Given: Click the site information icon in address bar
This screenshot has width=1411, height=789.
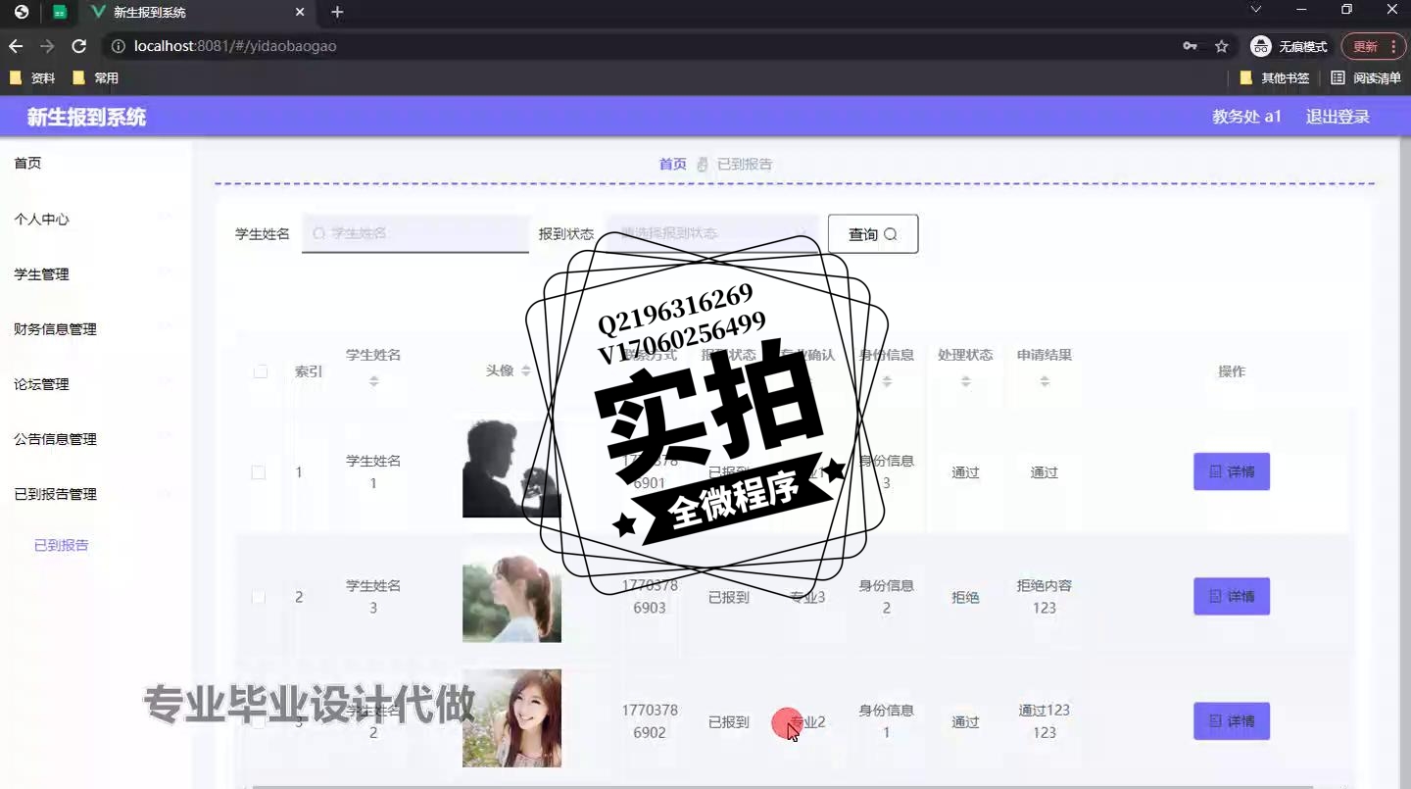Looking at the screenshot, I should click(118, 46).
